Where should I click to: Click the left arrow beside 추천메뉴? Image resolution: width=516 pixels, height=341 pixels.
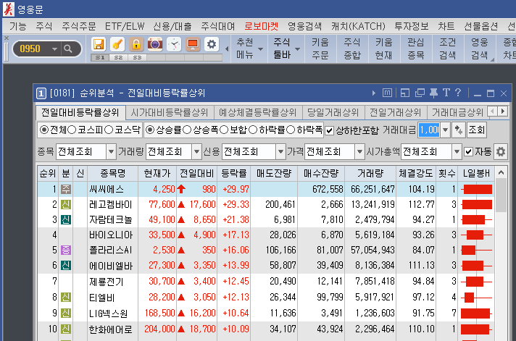pyautogui.click(x=227, y=49)
